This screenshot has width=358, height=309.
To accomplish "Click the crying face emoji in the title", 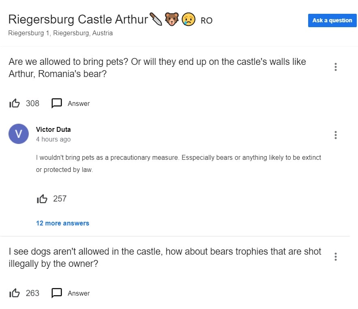I will coord(189,19).
